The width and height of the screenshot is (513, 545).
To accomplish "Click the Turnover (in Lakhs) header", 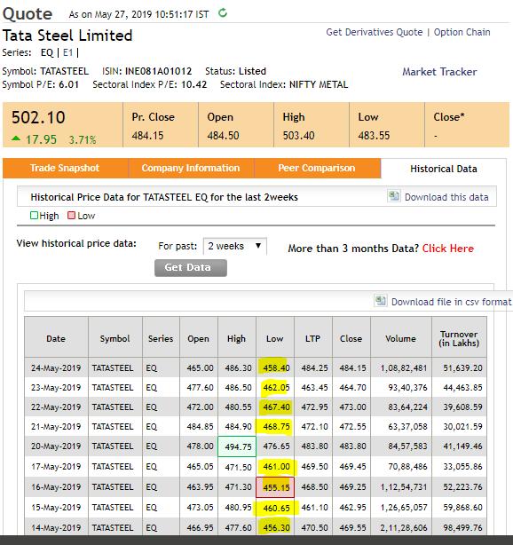I will click(x=459, y=338).
